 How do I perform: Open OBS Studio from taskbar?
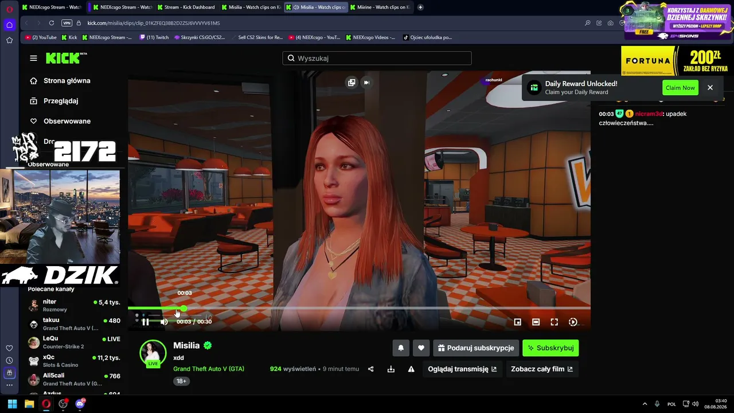[63, 404]
